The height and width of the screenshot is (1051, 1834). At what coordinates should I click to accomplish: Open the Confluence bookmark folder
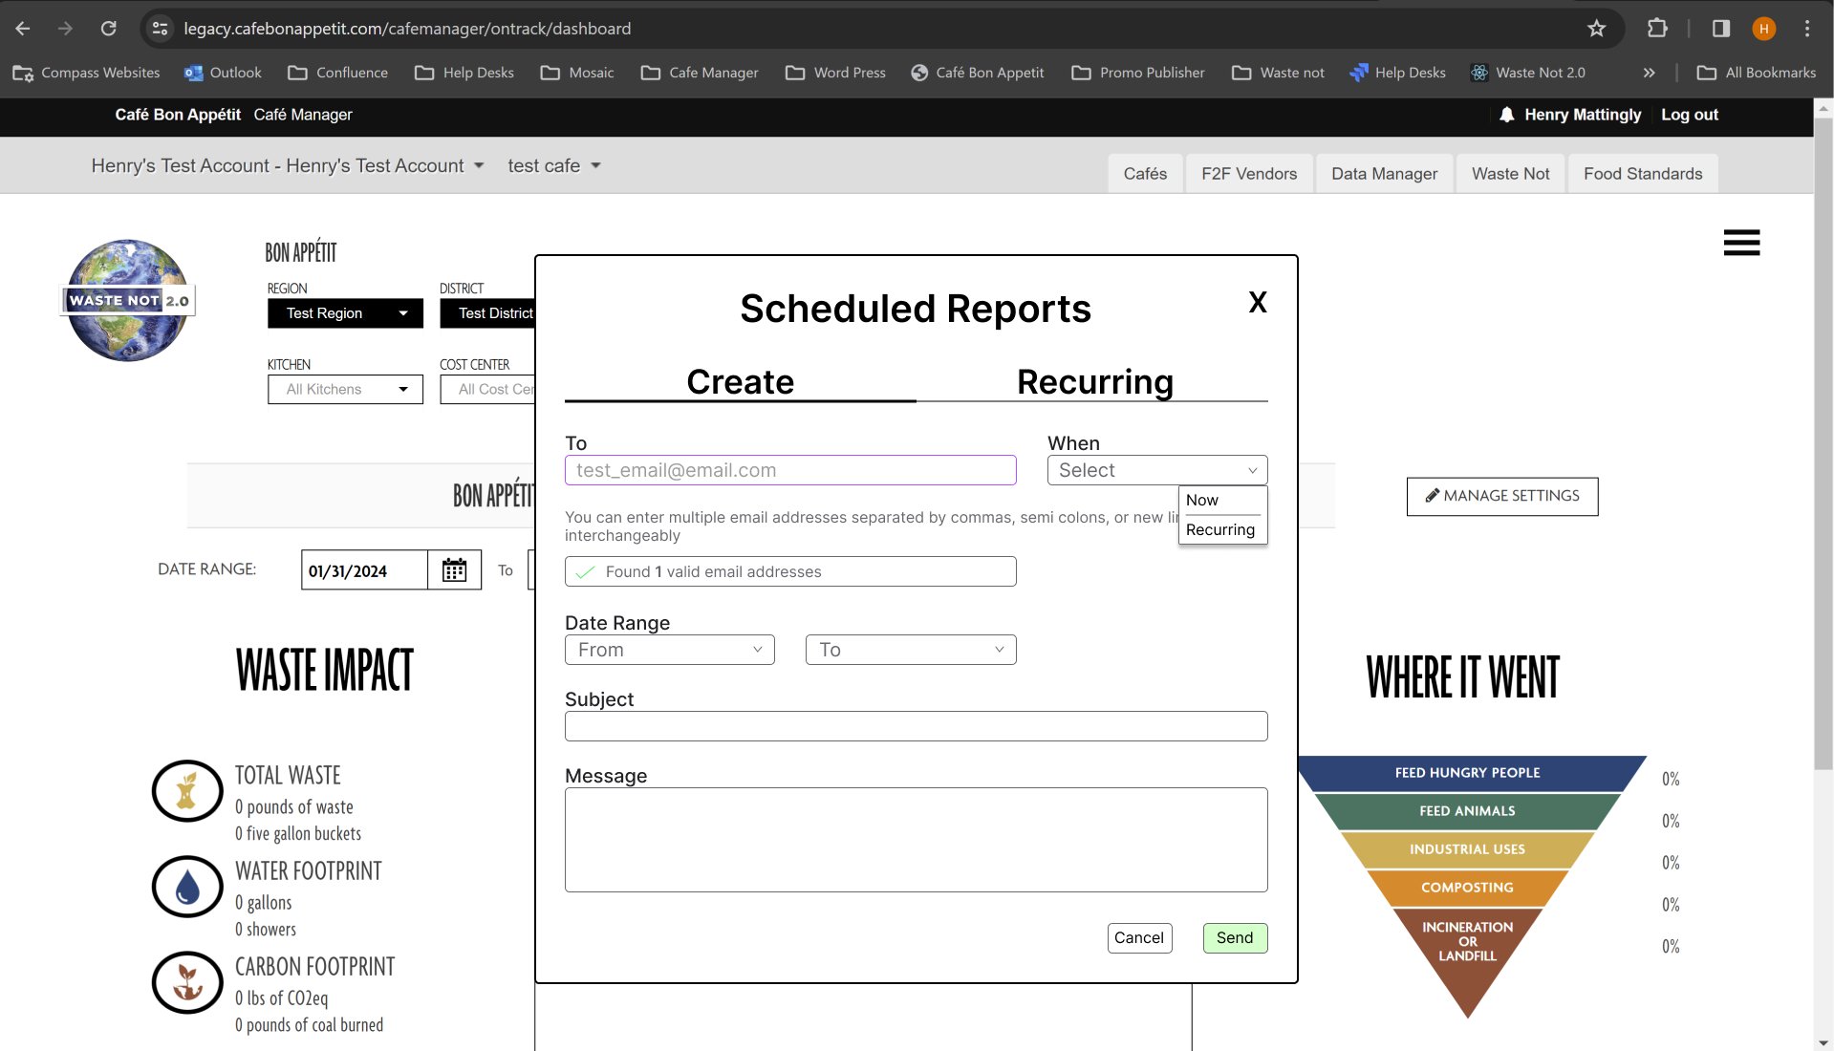[338, 73]
